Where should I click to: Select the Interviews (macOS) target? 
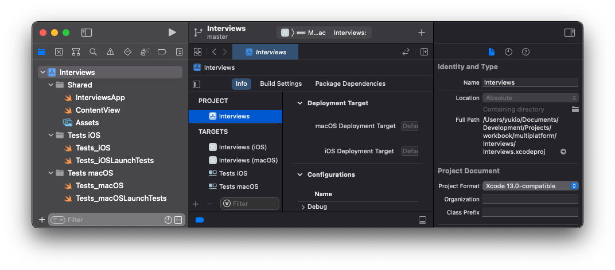tap(243, 160)
